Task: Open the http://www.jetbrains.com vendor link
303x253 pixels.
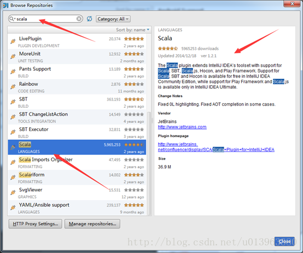Action: tap(182, 127)
